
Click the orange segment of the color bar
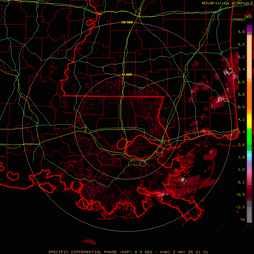click(x=249, y=96)
